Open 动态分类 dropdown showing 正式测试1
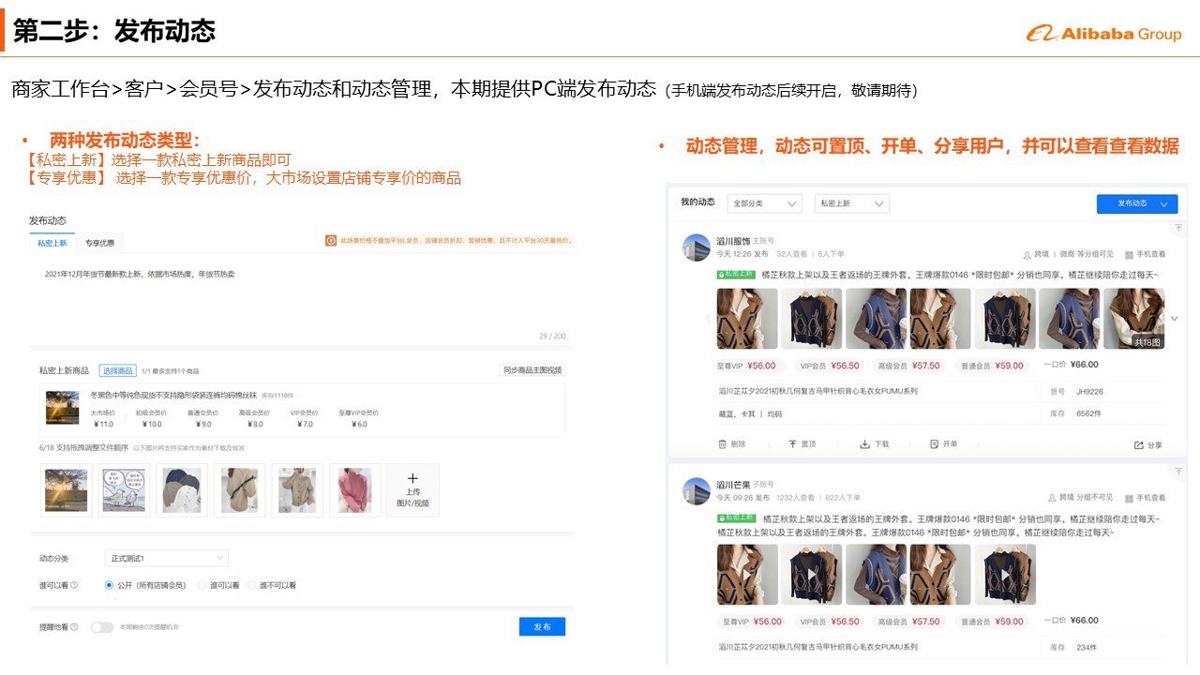 tap(166, 559)
